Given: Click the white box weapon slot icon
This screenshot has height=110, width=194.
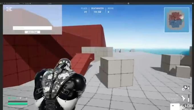Looking at the screenshot, I should pos(175,107).
